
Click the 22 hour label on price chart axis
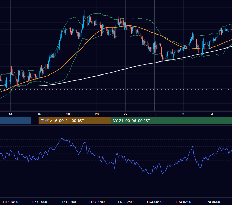click(126, 114)
